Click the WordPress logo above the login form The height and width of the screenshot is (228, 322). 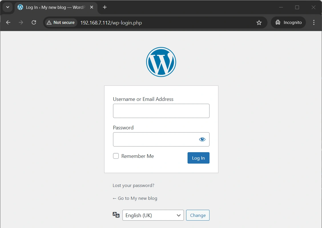pyautogui.click(x=161, y=62)
